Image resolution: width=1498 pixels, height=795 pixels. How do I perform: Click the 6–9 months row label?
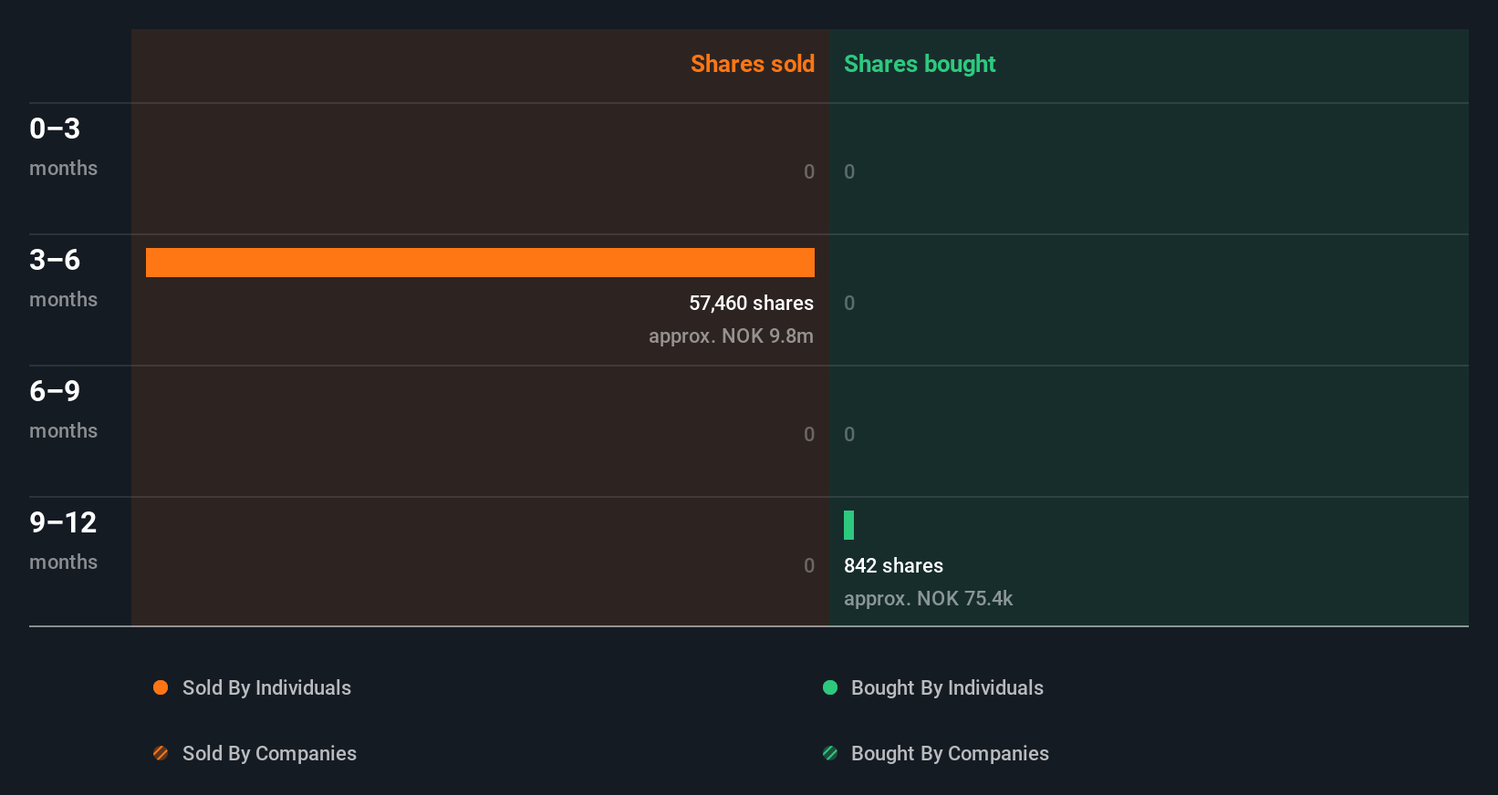[63, 409]
